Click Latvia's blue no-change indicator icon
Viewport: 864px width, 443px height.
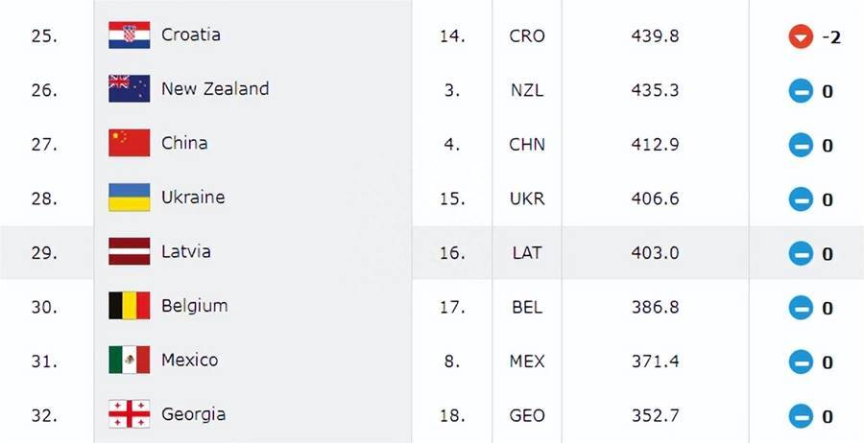(x=801, y=254)
